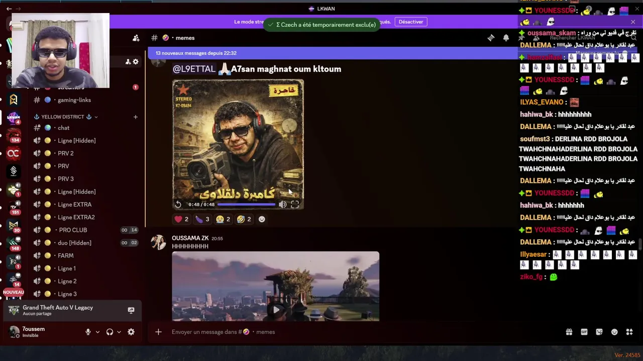The height and width of the screenshot is (361, 643).
Task: Open the gold emblem server icon
Action: [14, 100]
